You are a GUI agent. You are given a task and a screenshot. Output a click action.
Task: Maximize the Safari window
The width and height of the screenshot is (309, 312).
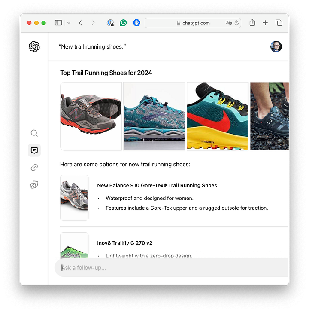tap(43, 23)
